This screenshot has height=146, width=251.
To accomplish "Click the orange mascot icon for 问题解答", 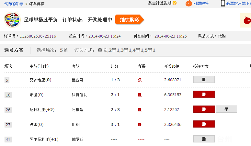I will pos(188,4).
